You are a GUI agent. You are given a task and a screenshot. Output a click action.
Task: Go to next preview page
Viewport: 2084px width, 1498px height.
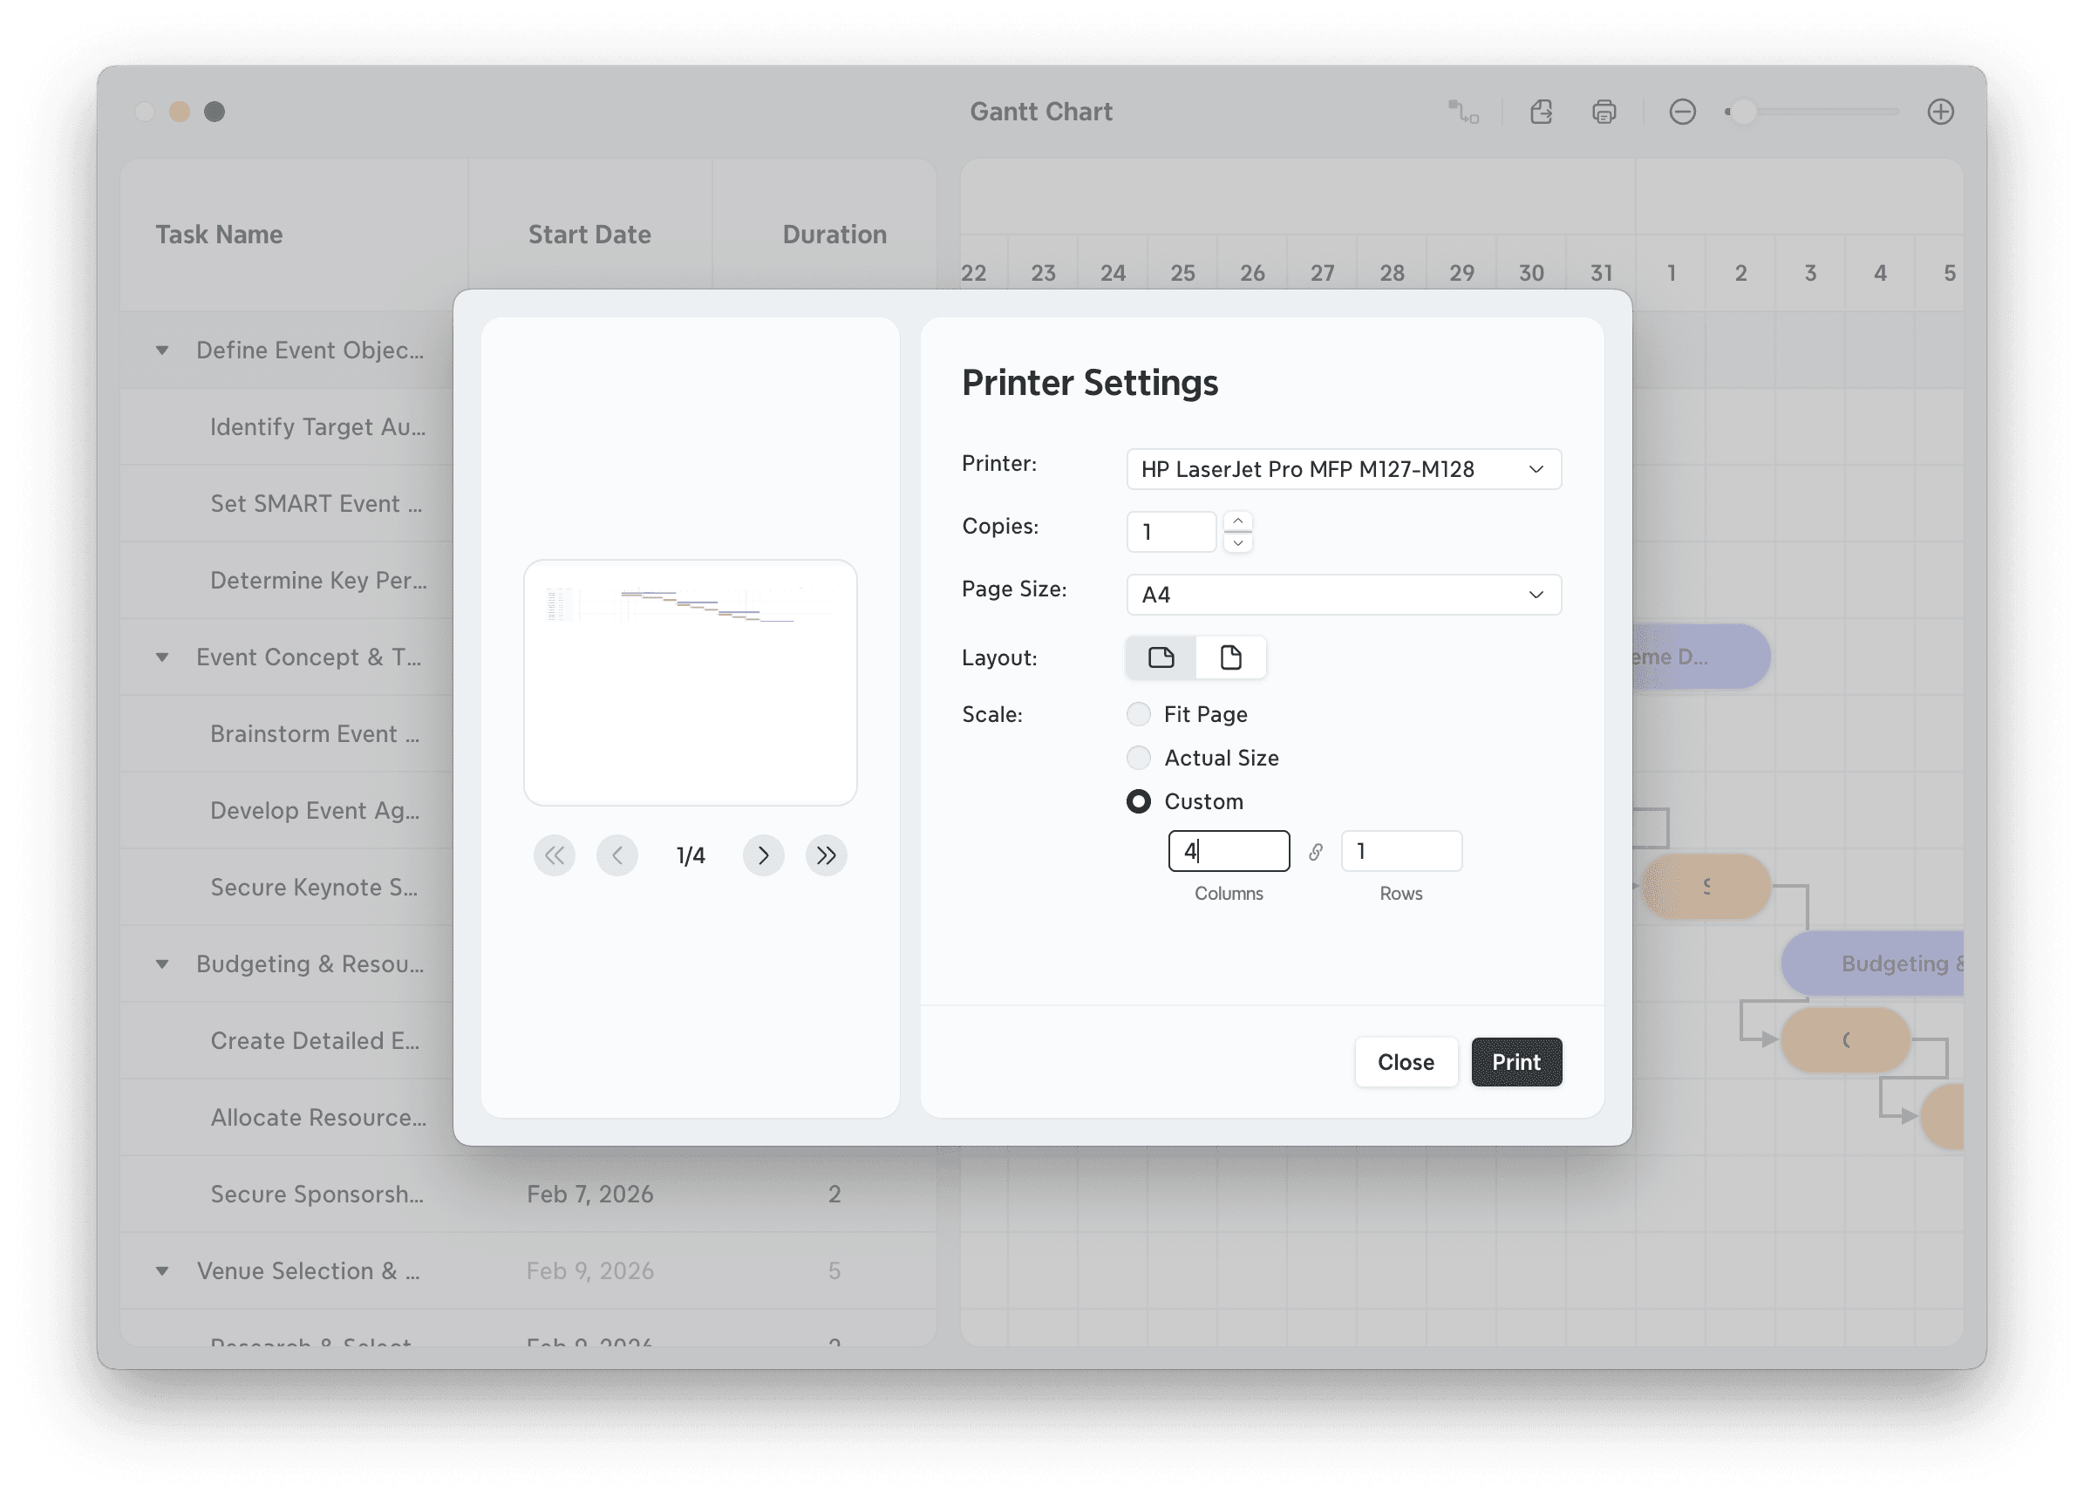[763, 855]
